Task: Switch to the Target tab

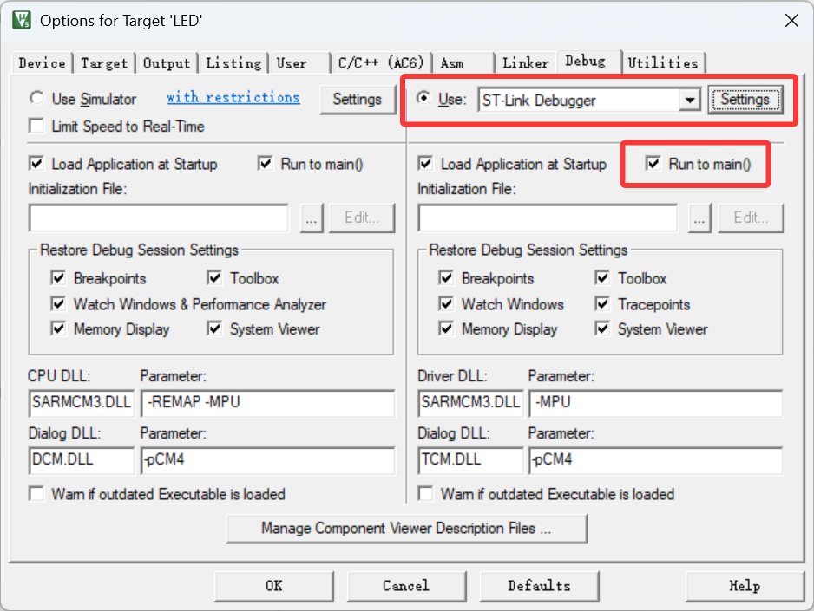Action: click(x=104, y=63)
